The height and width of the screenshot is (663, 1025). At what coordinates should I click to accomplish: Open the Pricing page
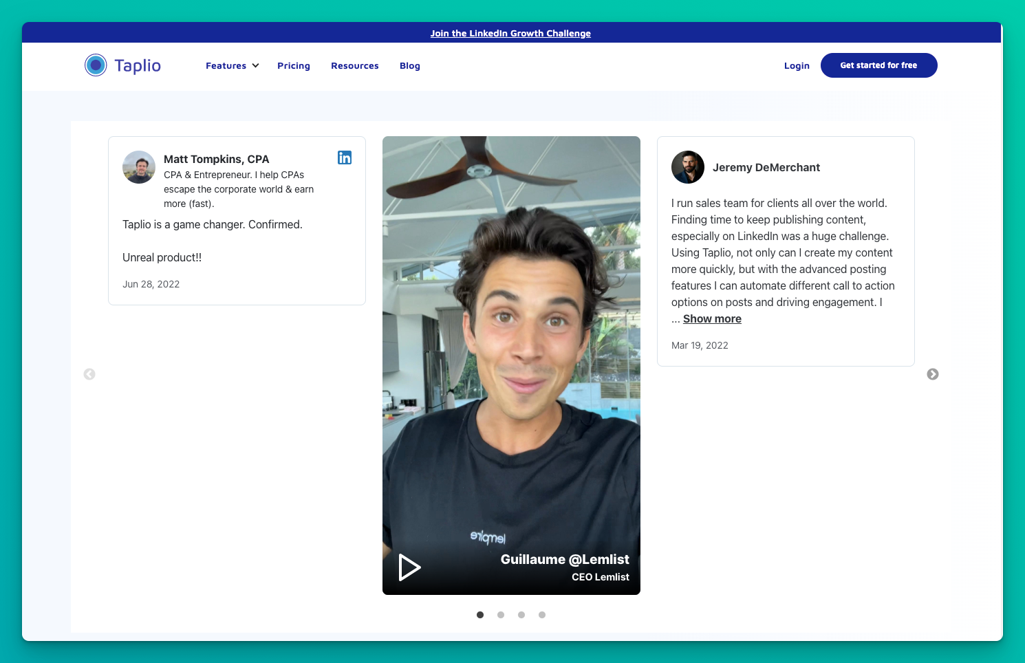[294, 66]
